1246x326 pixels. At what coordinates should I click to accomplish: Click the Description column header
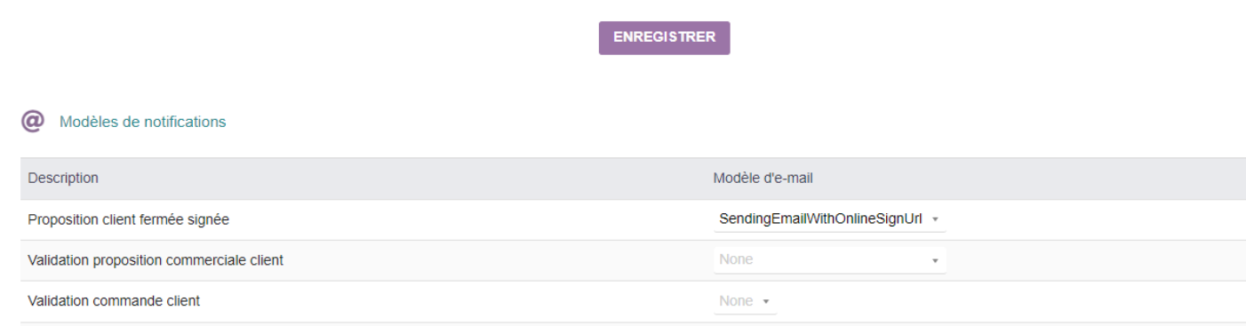click(63, 179)
